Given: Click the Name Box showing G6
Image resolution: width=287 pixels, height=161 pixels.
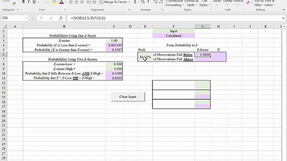Looking at the screenshot, I should pyautogui.click(x=13, y=18).
